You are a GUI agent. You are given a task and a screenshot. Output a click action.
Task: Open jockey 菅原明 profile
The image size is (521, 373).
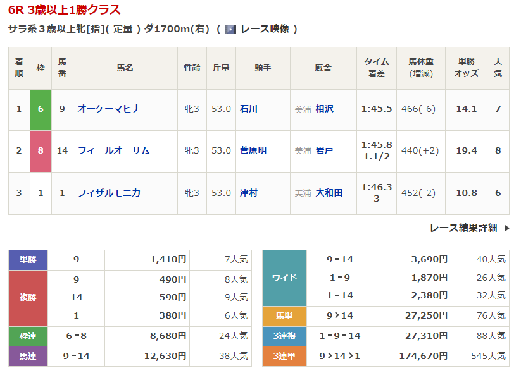(253, 150)
